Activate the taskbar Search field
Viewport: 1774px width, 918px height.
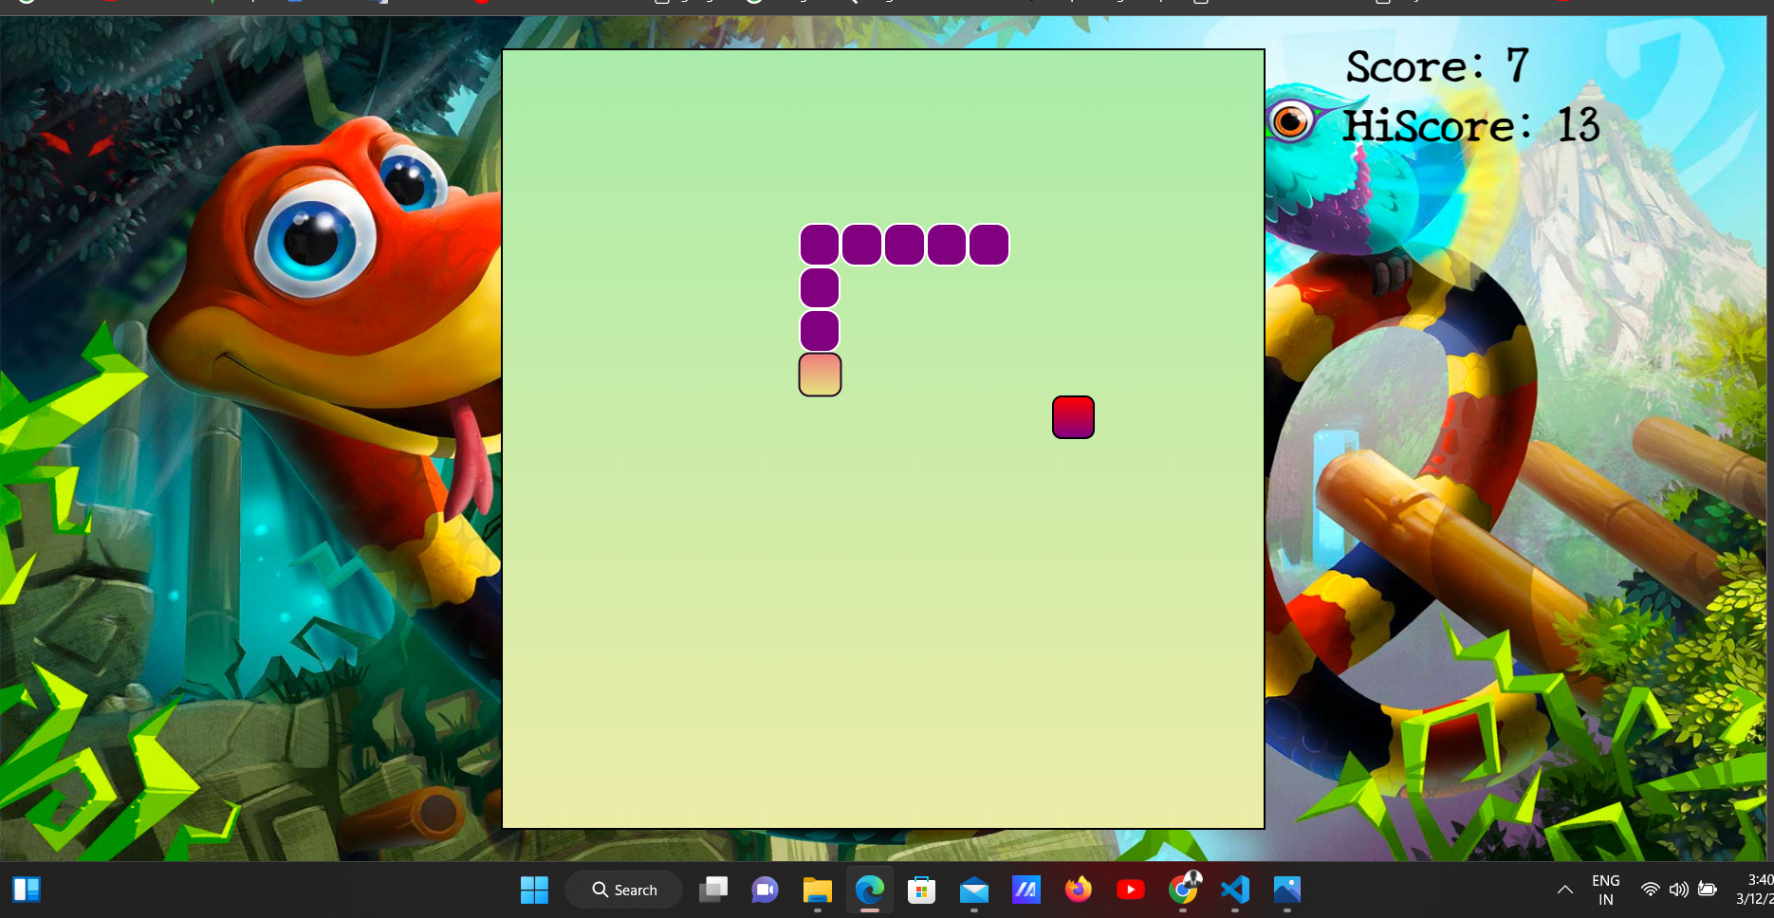click(x=623, y=890)
